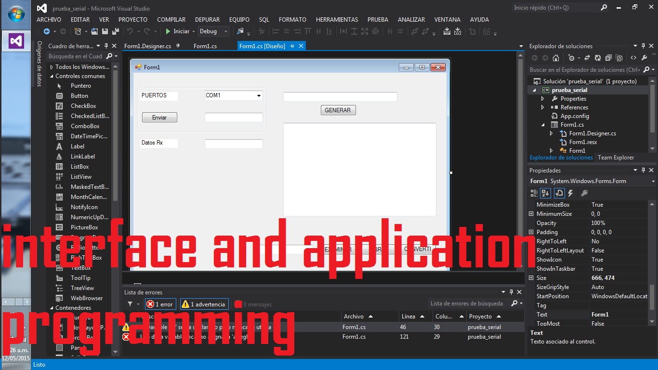The image size is (658, 370).
Task: Click the Sync with Active Document icon
Action: (x=587, y=58)
